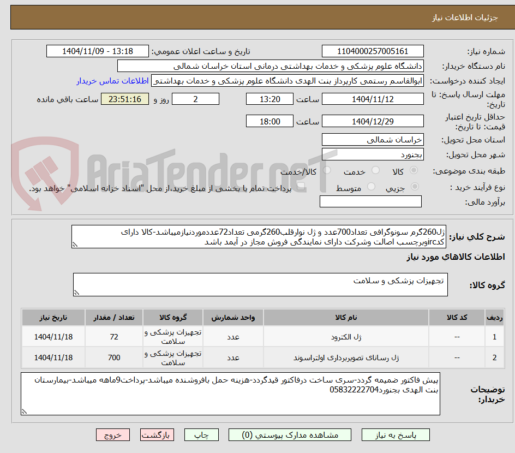Click the unit عدد in ژل الکترود row

pyautogui.click(x=233, y=337)
